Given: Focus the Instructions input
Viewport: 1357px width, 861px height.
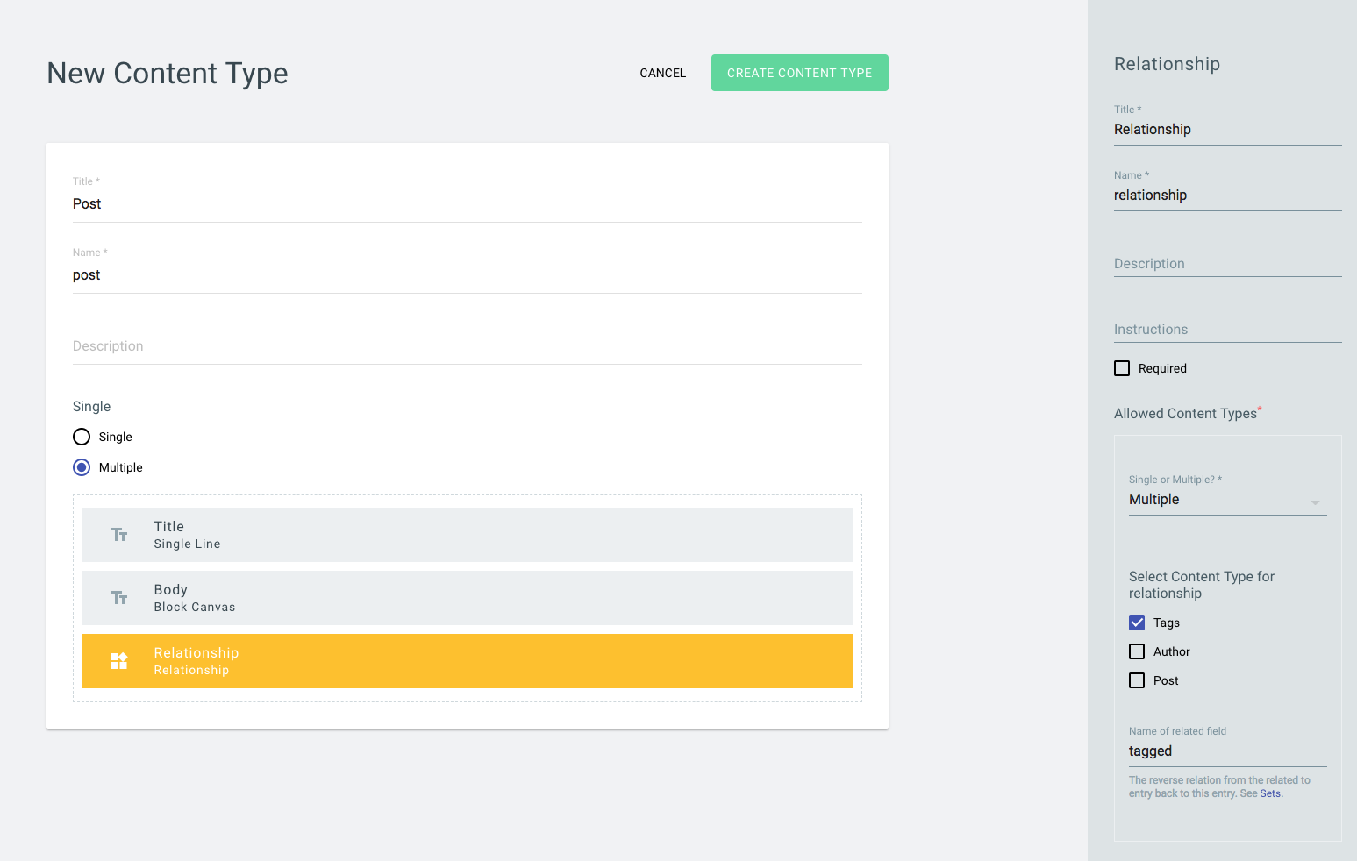Looking at the screenshot, I should pos(1228,330).
